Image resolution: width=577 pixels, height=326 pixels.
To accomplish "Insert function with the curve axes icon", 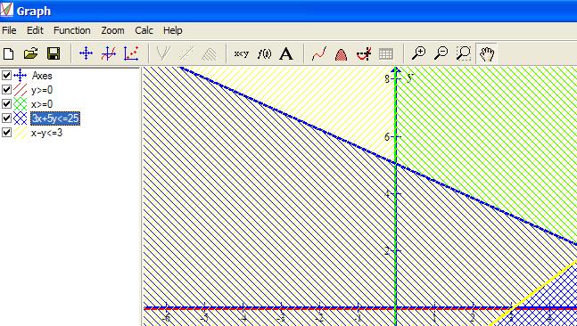I will (109, 54).
